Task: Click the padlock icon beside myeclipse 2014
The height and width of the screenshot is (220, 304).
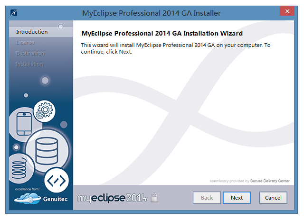Action: coord(154,197)
